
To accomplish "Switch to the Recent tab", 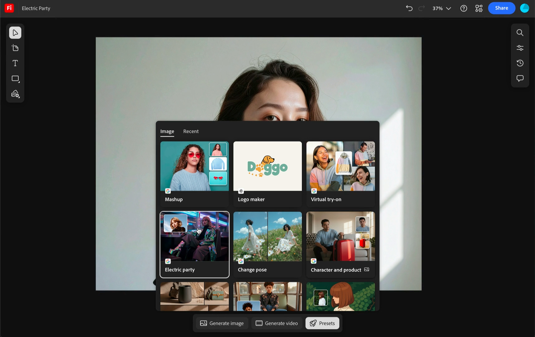I will point(191,131).
